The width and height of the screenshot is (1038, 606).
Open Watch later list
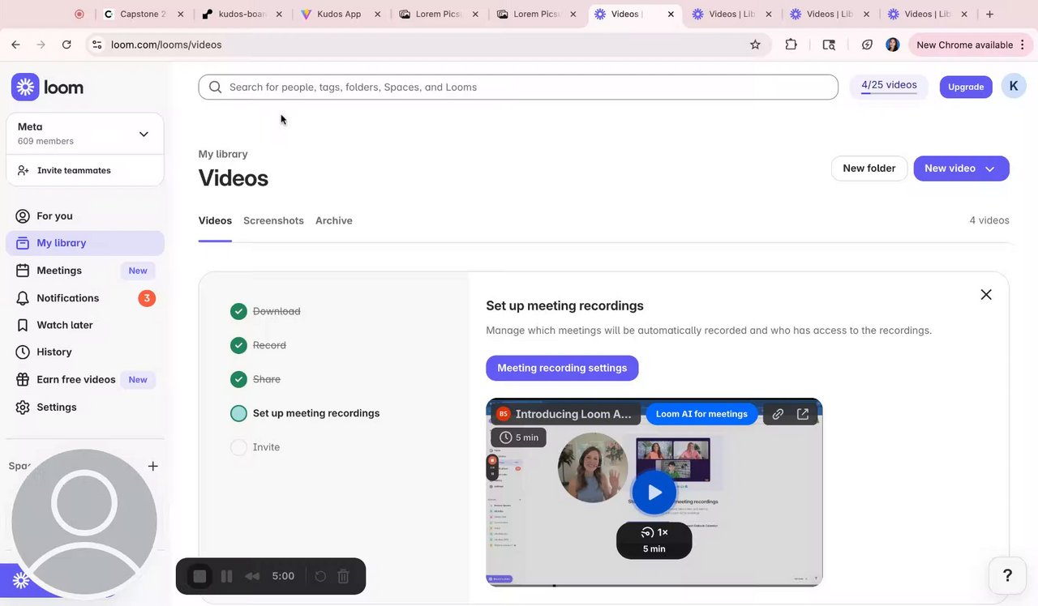tap(85, 325)
